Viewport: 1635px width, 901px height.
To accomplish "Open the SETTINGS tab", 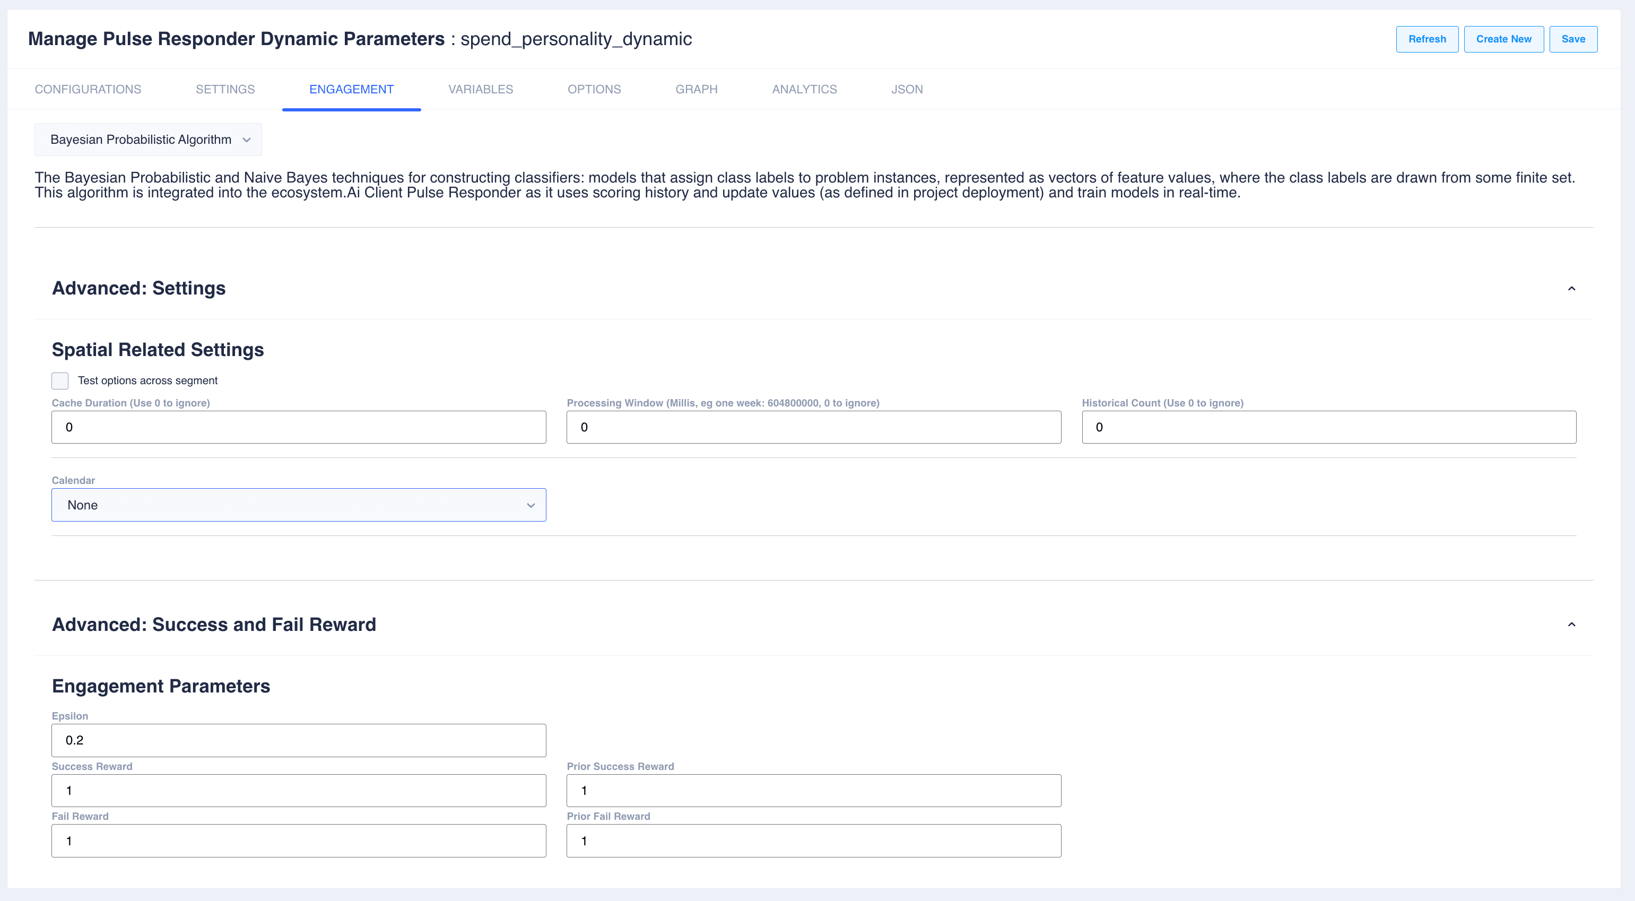I will pyautogui.click(x=225, y=90).
